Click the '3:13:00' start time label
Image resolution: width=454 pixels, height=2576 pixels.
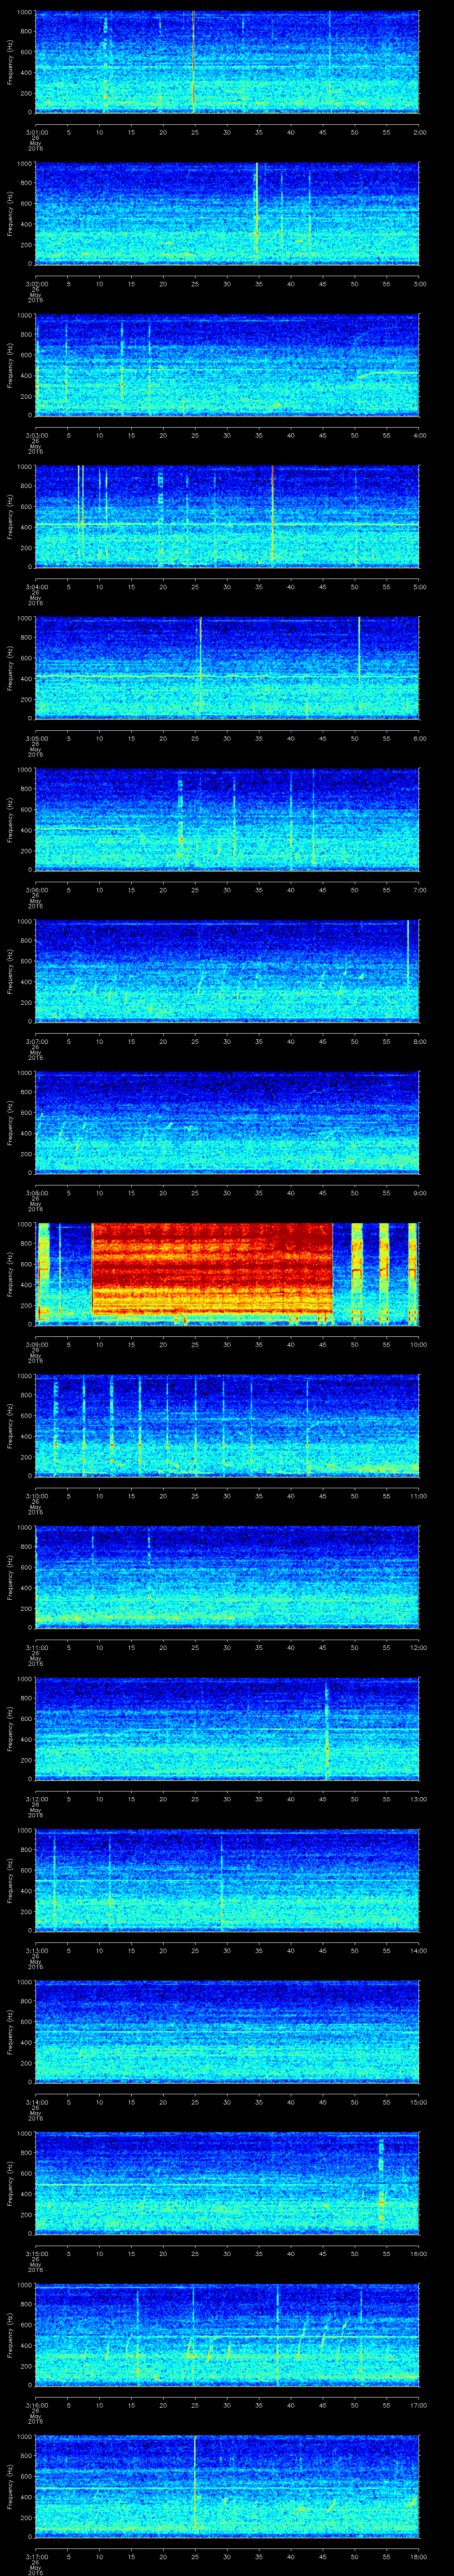36,1949
